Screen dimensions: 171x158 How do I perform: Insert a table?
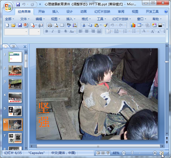click(x=139, y=25)
